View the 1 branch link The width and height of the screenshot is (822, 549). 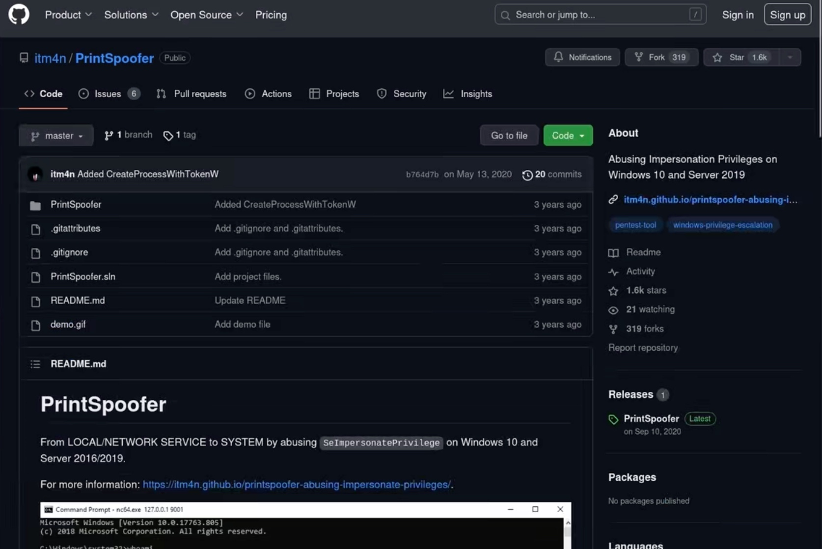[x=128, y=135]
